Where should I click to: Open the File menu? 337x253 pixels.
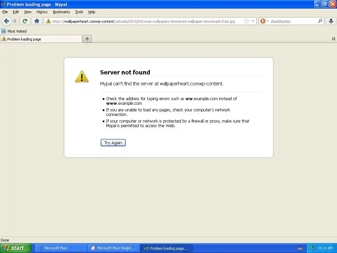tap(5, 12)
